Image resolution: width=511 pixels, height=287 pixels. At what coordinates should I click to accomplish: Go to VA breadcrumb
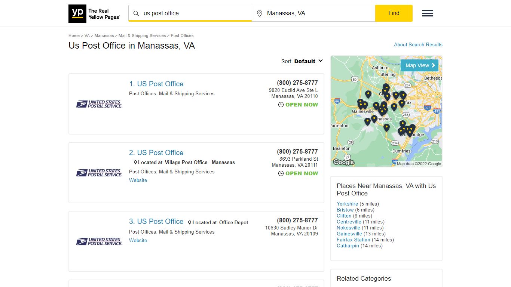click(87, 36)
